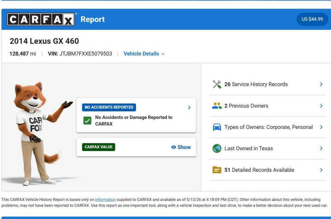This screenshot has height=219, width=331.
Task: Show the CARFAX value
Action: click(x=181, y=147)
